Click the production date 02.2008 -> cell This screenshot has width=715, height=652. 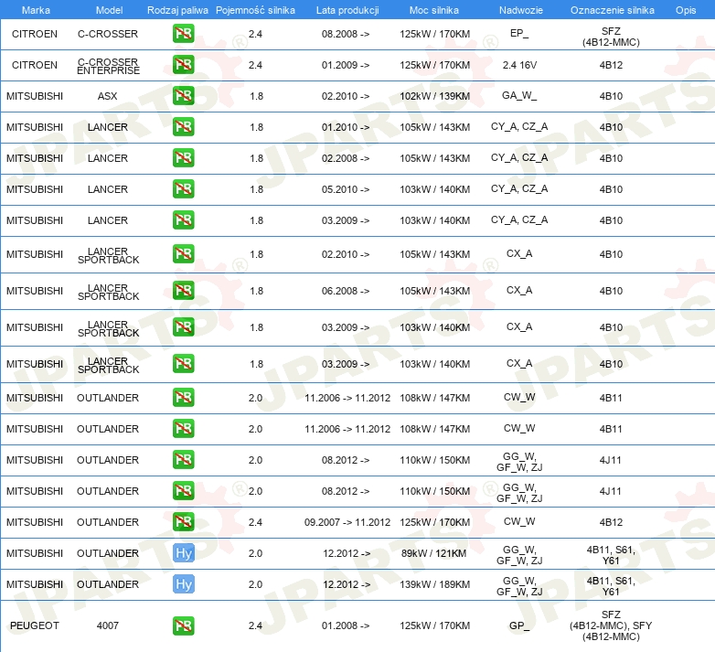pyautogui.click(x=346, y=158)
